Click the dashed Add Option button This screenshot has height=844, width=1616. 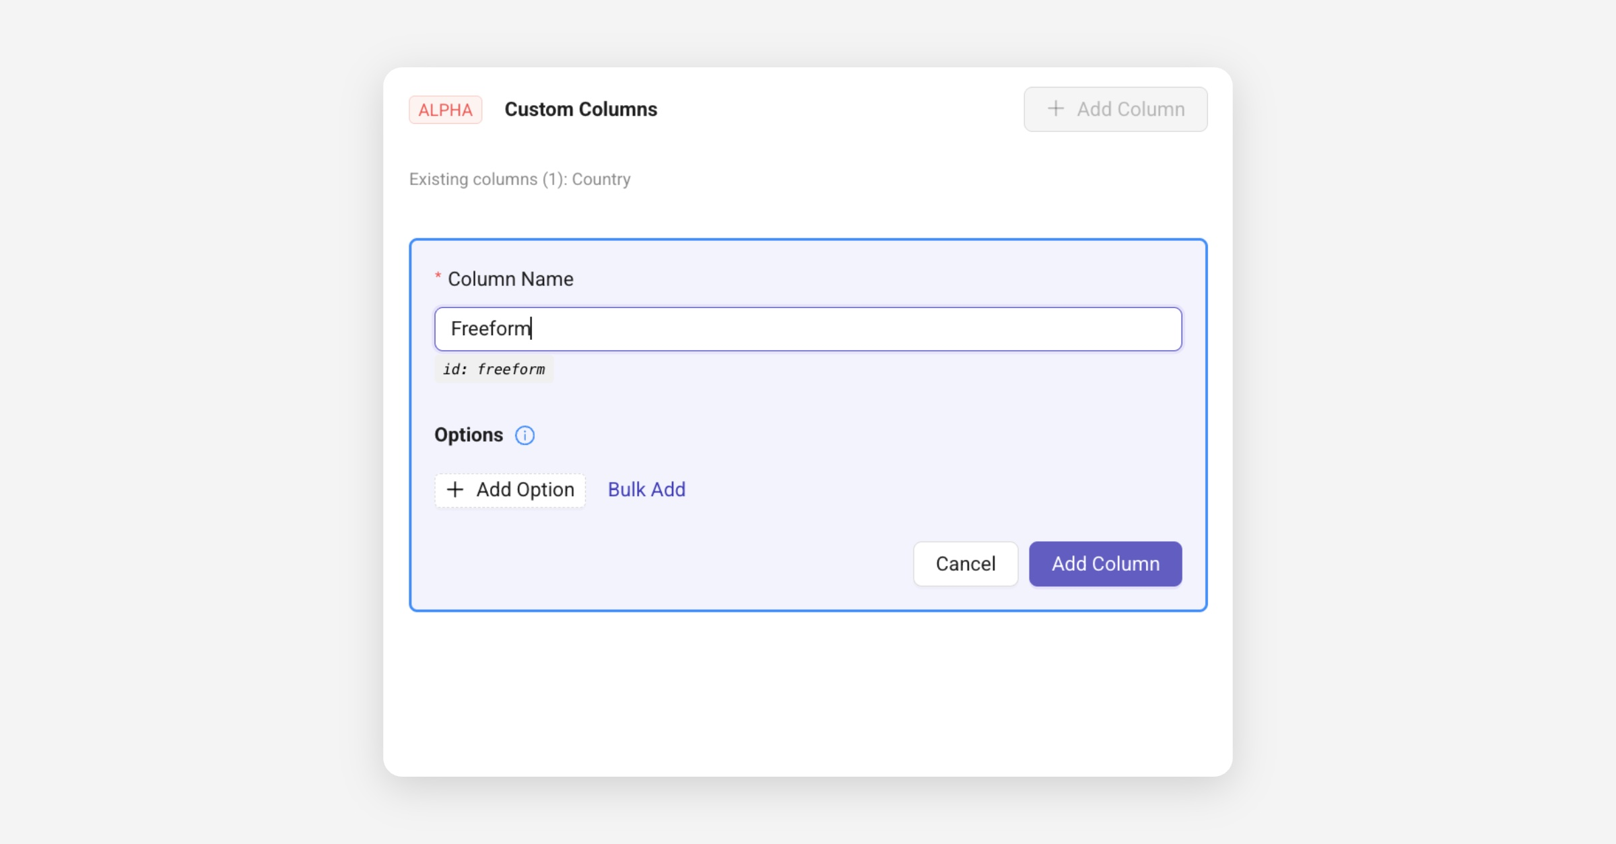(510, 490)
